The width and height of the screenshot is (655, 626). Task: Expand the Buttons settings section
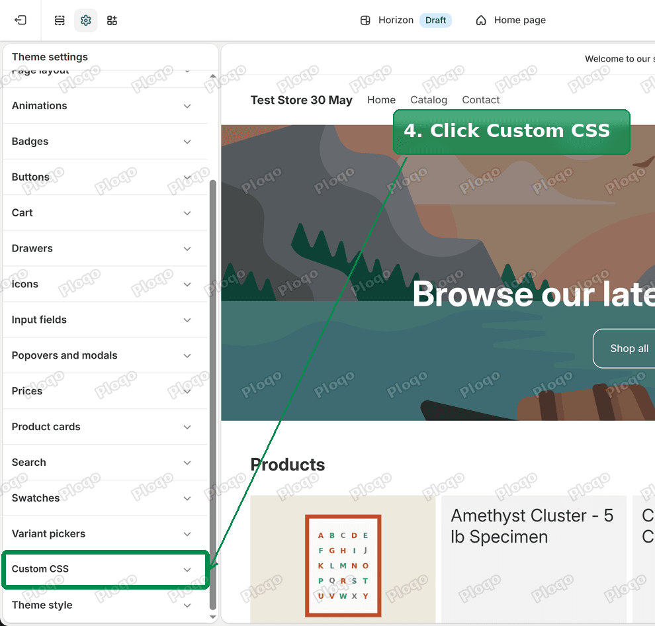tap(105, 177)
